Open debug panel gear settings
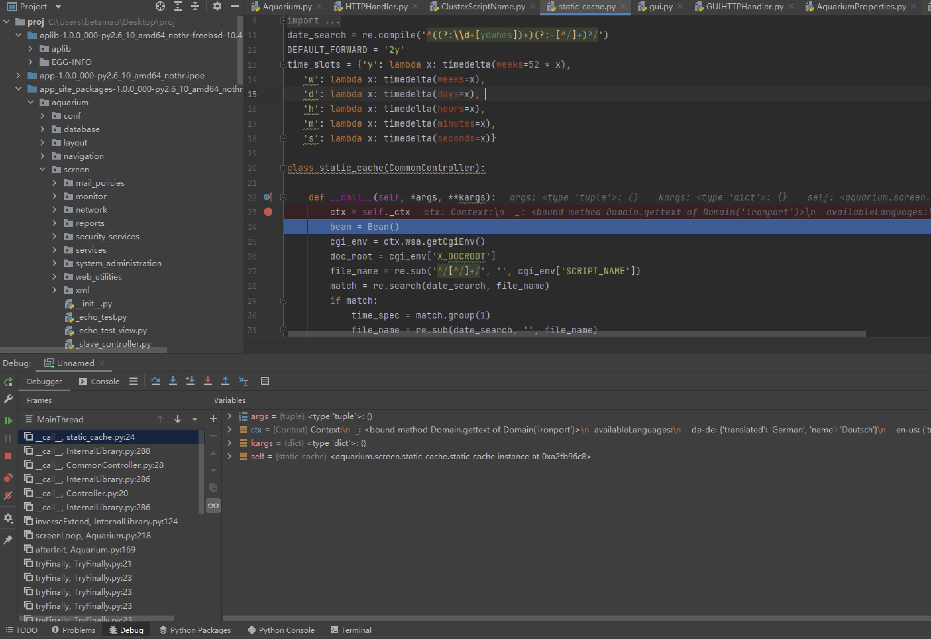This screenshot has height=639, width=931. 8,519
